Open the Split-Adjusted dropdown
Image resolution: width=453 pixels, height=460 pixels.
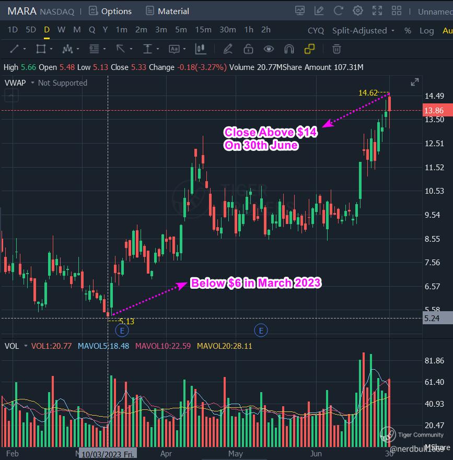(x=363, y=30)
